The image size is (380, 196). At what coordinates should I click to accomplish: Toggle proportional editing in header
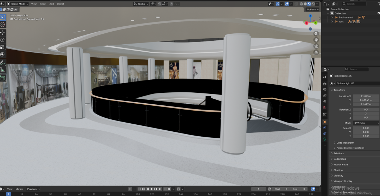(x=171, y=4)
